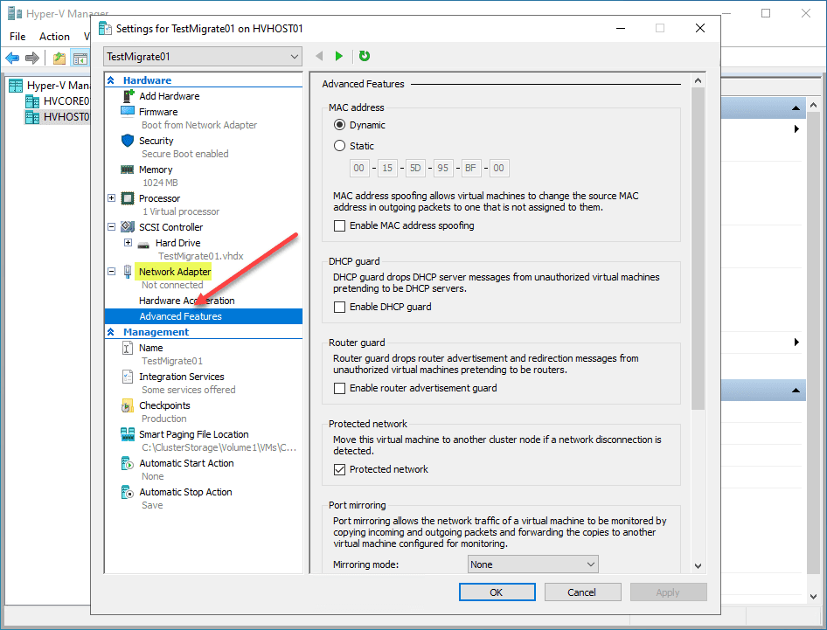Viewport: 827px width, 630px height.
Task: Collapse the Hardware section
Action: click(111, 80)
